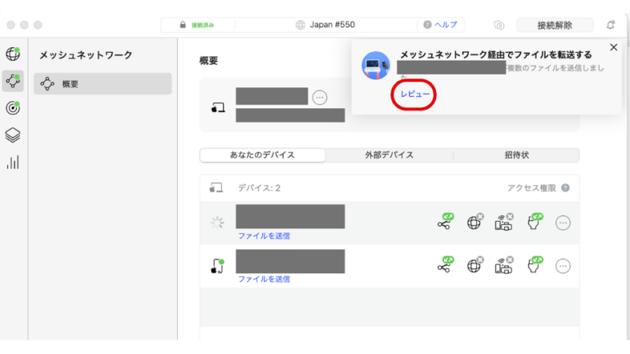Click ファイルを送信 under the second device

pyautogui.click(x=264, y=279)
